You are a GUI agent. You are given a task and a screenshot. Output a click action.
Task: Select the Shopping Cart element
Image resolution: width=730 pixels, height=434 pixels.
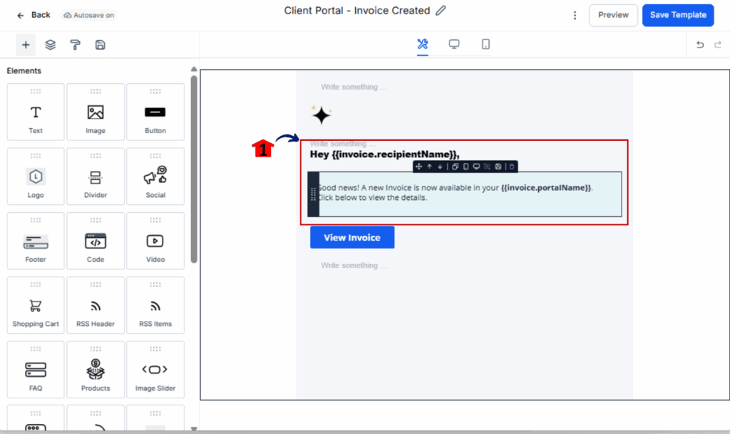coord(36,305)
